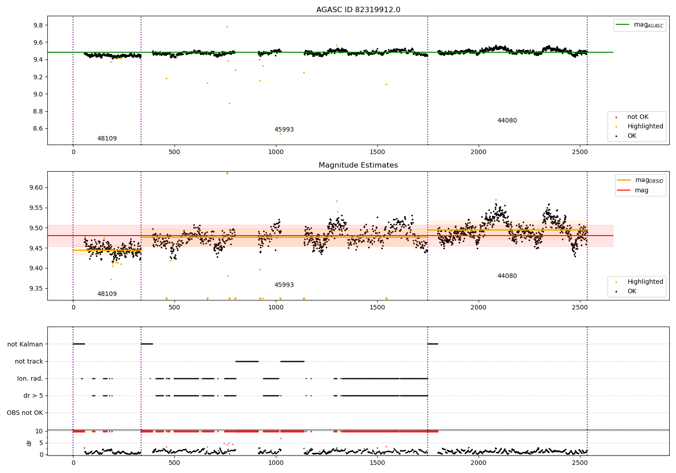Click the 'Magnitude Estimates' subplot title
The width and height of the screenshot is (676, 473).
point(358,165)
